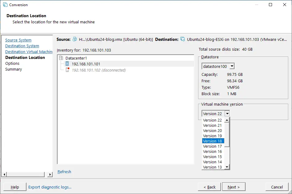The width and height of the screenshot is (292, 194).
Task: Click steps panel scroll right arrow
Action: (50, 174)
